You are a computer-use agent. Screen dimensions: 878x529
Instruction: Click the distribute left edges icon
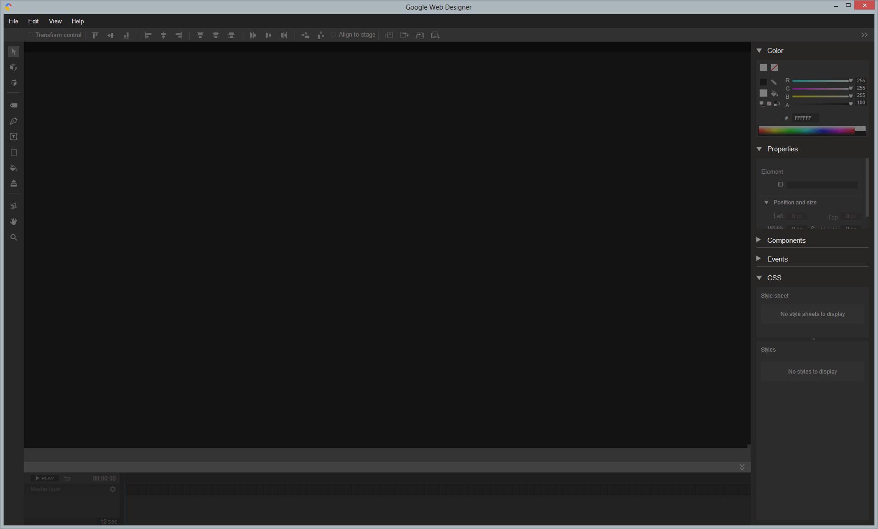253,35
